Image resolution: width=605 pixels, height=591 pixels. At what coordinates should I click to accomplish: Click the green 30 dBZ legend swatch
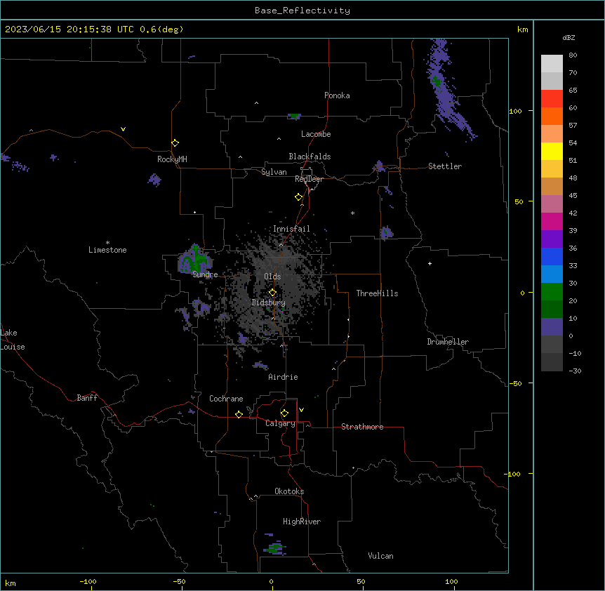coord(552,292)
